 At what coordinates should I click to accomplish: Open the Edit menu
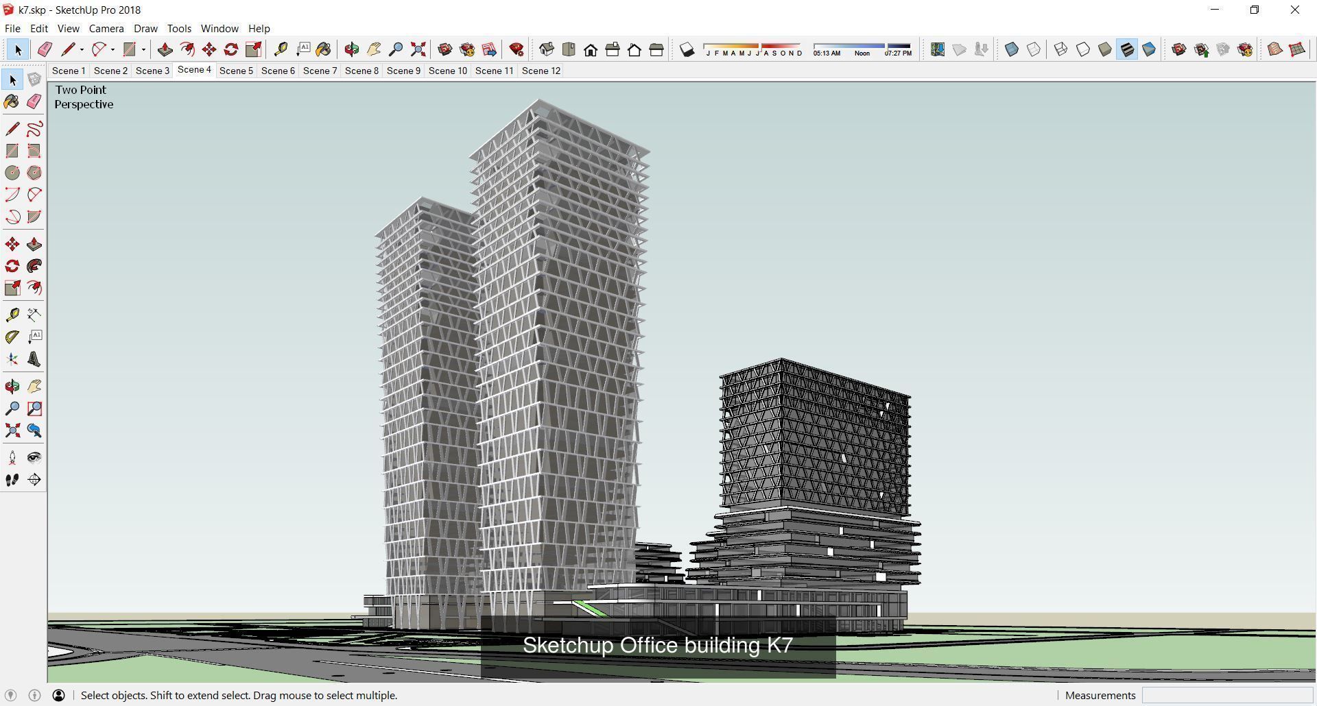tap(38, 29)
